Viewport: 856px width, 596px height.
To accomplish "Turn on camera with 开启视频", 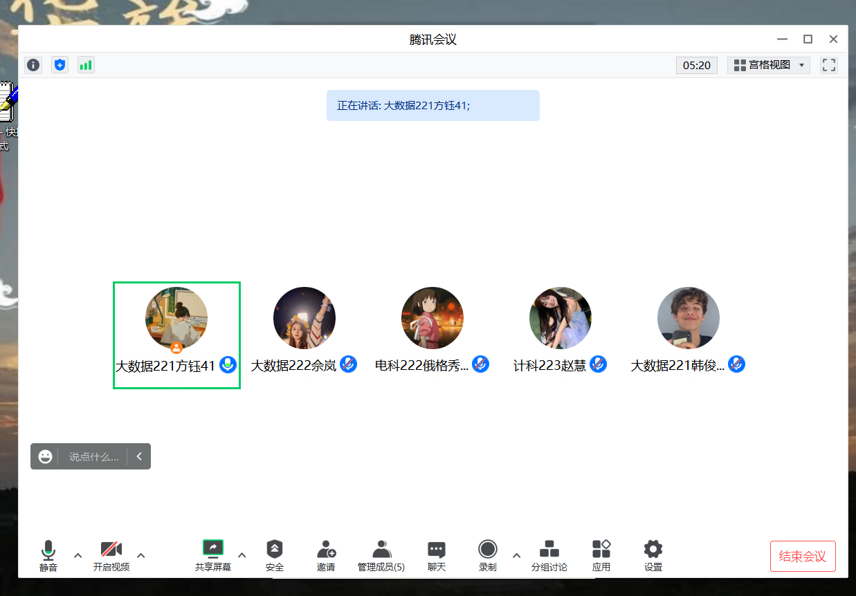I will coord(111,555).
